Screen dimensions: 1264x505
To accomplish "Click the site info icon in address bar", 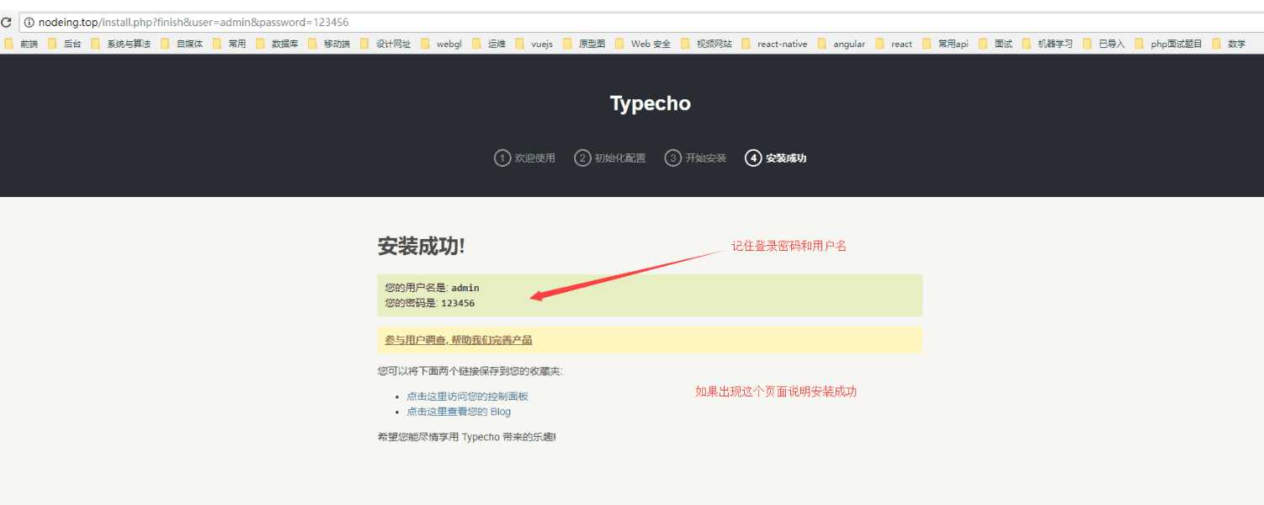I will [29, 23].
